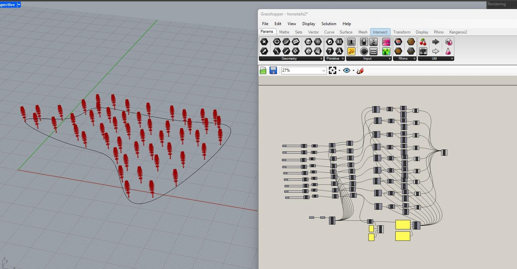Select the Point parameter icon in Geometry
The height and width of the screenshot is (269, 517).
264,42
